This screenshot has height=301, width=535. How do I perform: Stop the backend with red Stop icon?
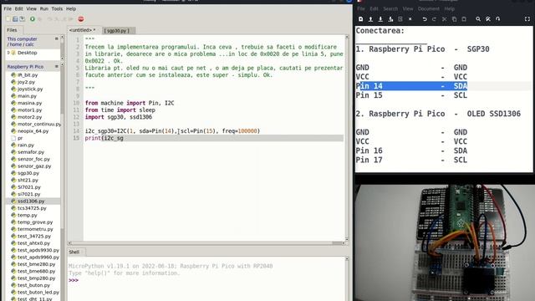(x=81, y=19)
